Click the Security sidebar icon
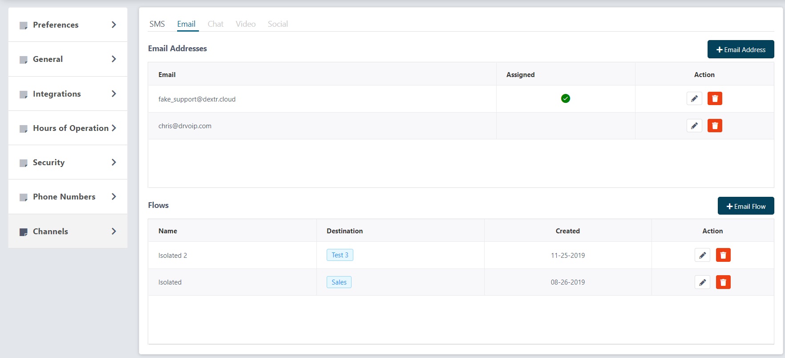Viewport: 785px width, 358px height. [24, 163]
